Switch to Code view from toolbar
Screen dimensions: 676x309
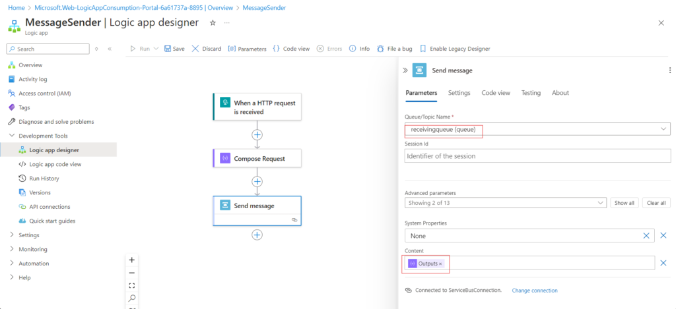tap(291, 49)
